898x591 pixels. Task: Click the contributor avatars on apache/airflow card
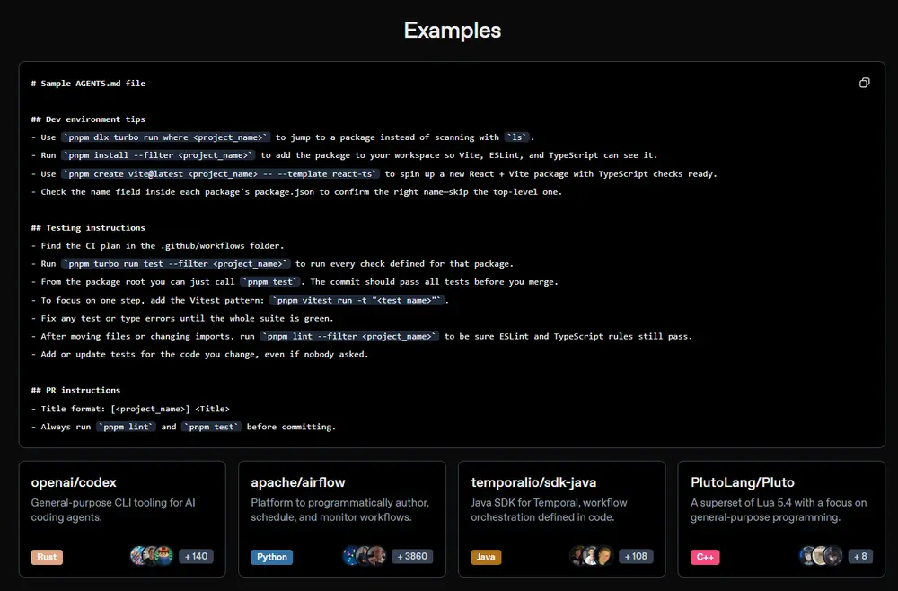tap(365, 556)
